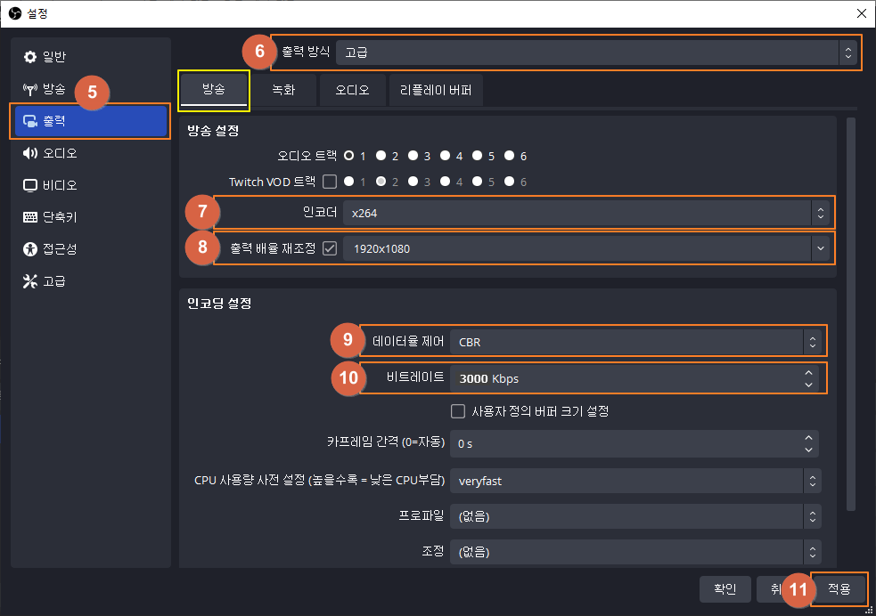Increase the 카프레임 간격 with up arrow
The image size is (876, 616).
808,437
